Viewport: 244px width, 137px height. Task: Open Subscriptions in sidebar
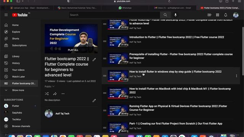tap(19, 45)
